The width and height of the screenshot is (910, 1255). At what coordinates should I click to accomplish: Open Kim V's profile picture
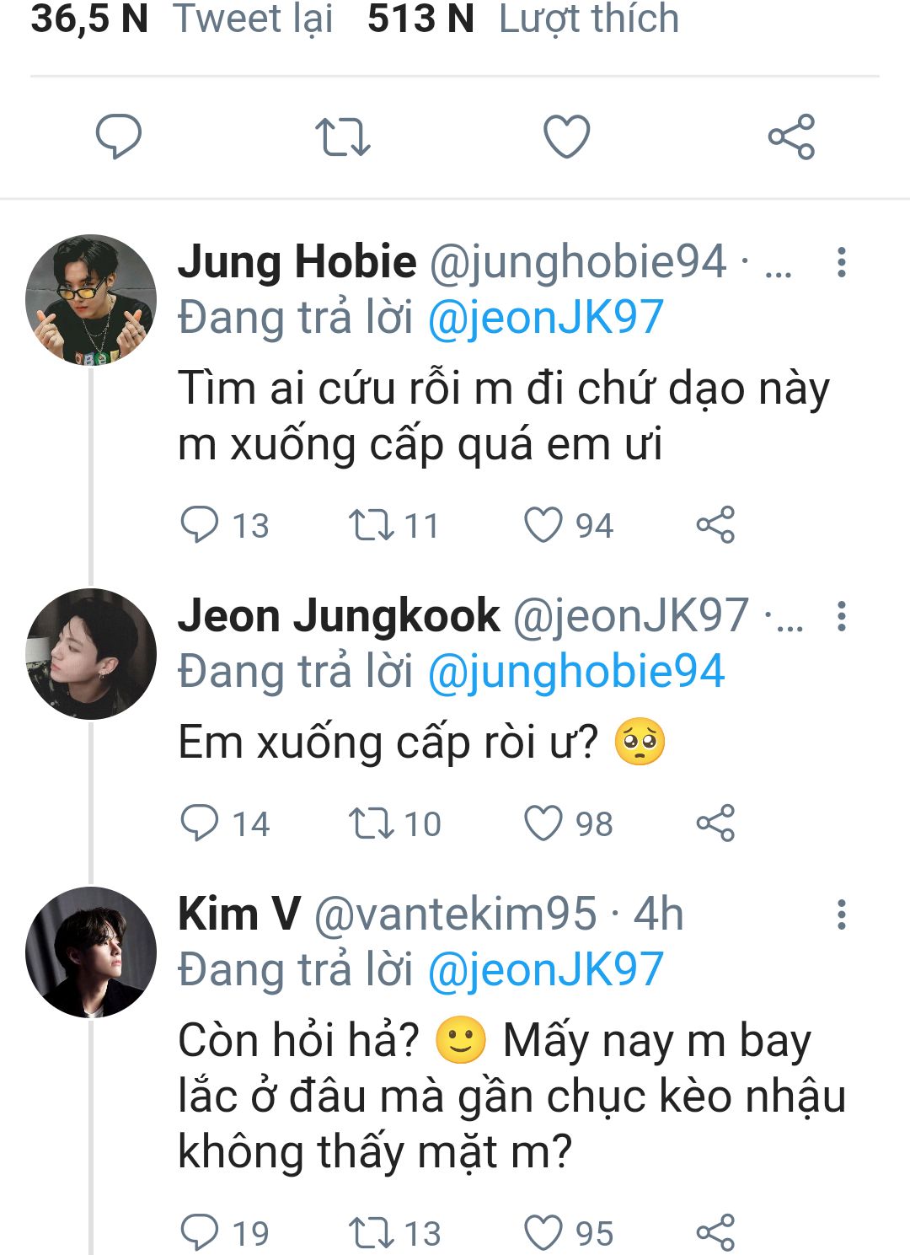(91, 952)
